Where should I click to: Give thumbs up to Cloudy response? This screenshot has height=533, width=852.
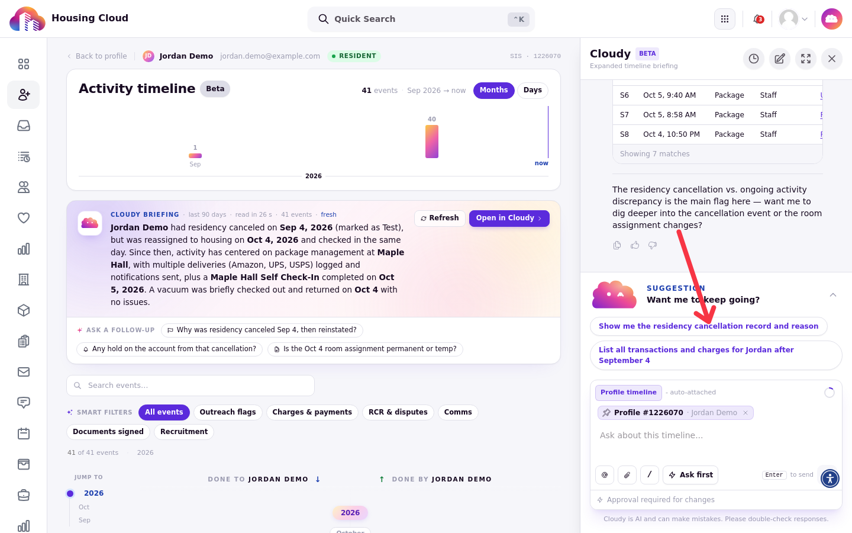click(635, 245)
